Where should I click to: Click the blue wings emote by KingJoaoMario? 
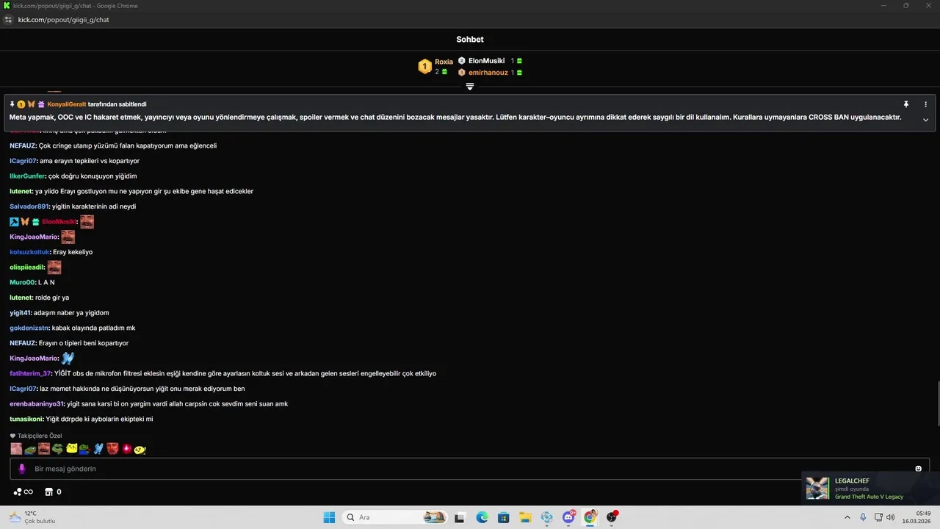pos(68,359)
